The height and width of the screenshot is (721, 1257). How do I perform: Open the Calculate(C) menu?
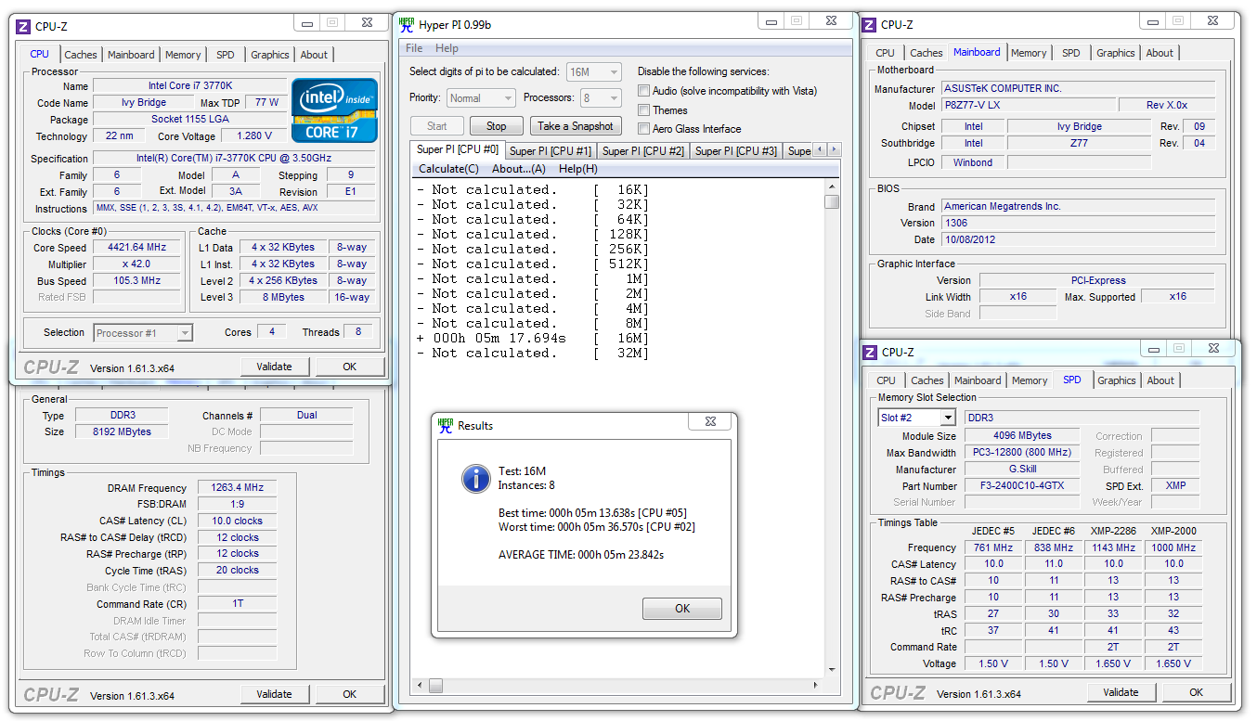448,169
